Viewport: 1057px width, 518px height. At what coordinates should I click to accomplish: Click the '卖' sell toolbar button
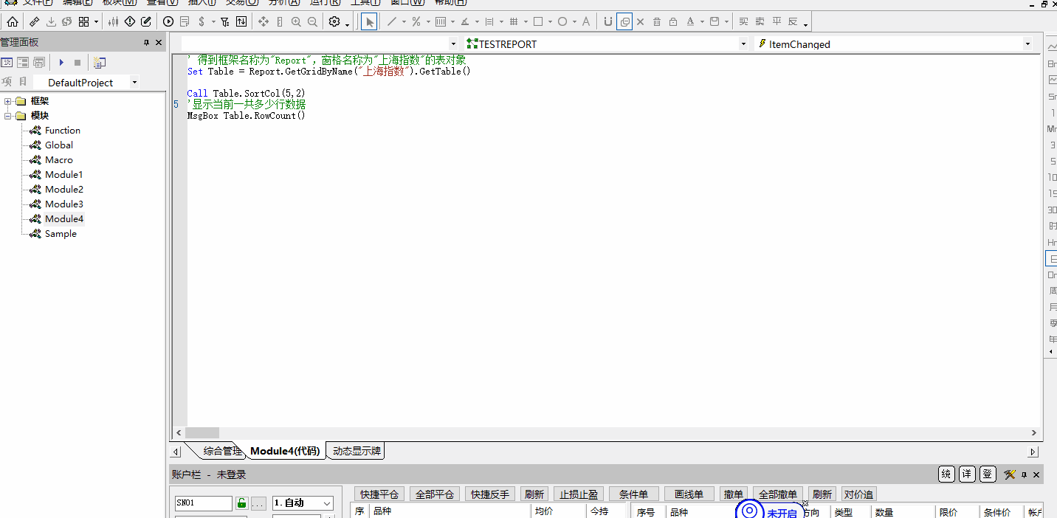(x=760, y=22)
